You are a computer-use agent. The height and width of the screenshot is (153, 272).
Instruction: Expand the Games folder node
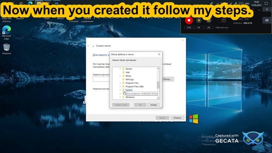[120, 69]
